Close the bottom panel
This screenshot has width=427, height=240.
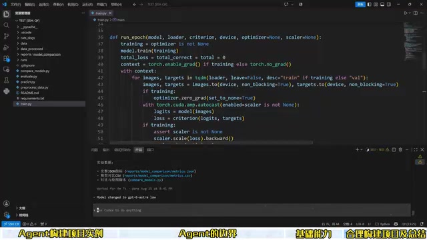[422, 149]
